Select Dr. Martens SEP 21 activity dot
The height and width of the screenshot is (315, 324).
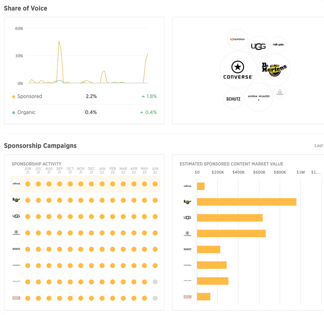[x=59, y=200]
